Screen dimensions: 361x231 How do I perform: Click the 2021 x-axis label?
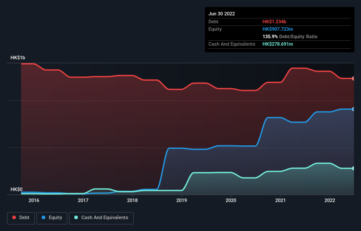click(281, 200)
